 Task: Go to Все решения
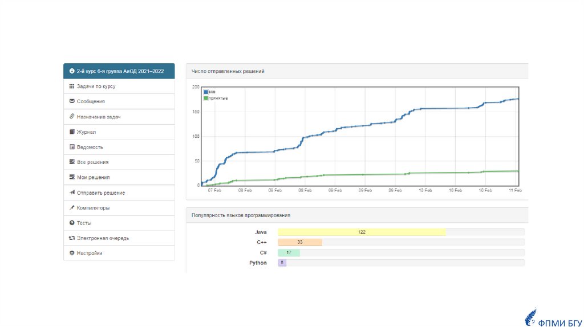[92, 162]
